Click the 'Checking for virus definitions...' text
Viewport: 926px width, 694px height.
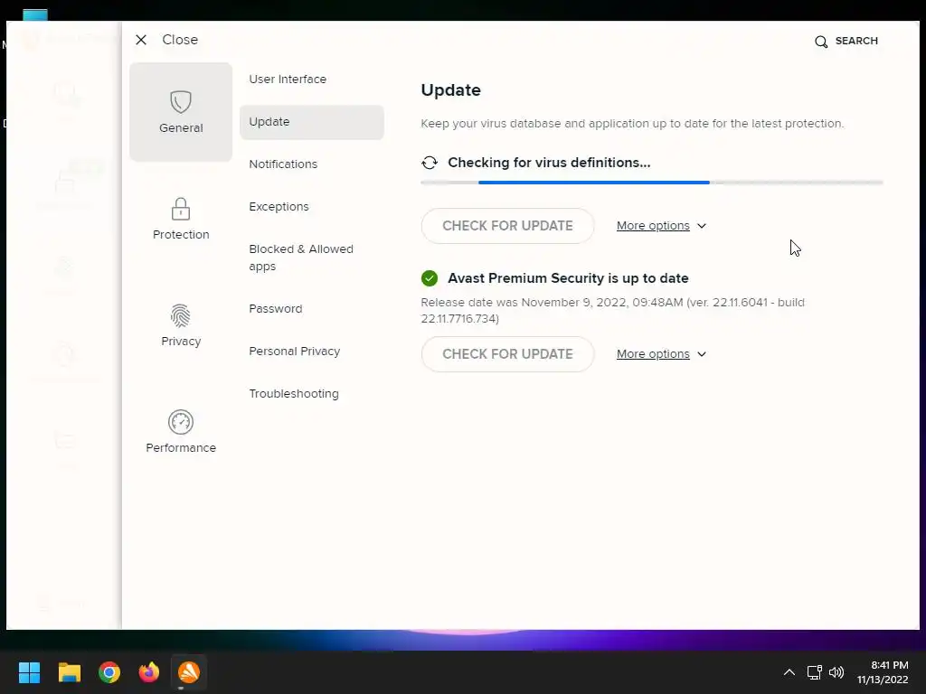(549, 163)
